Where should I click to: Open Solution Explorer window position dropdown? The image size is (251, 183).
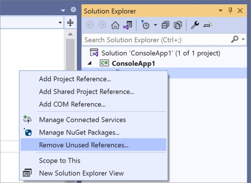click(221, 11)
